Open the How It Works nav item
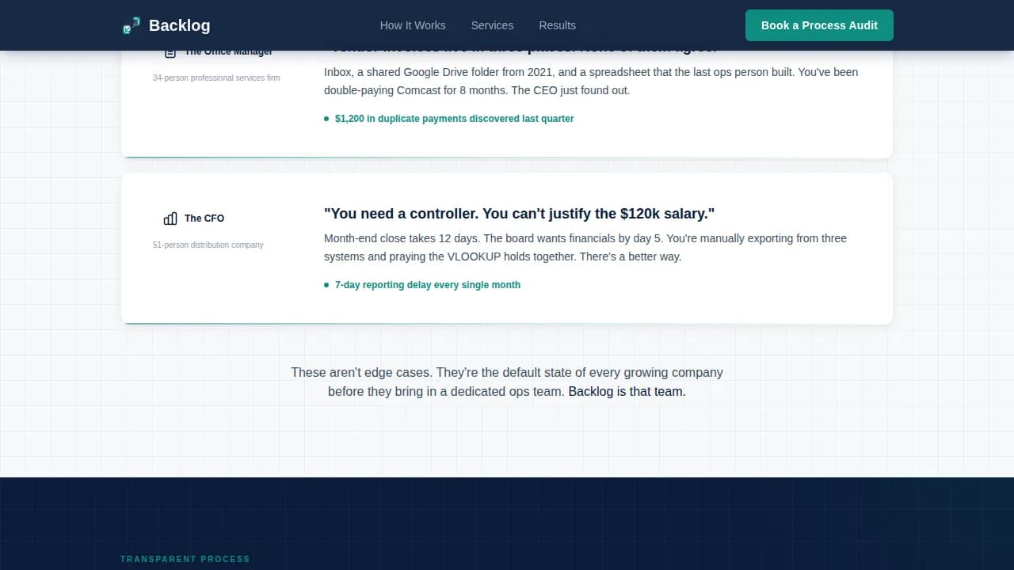The width and height of the screenshot is (1014, 570). [413, 25]
